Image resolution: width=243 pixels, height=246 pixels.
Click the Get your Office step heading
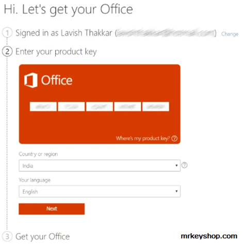pos(43,237)
